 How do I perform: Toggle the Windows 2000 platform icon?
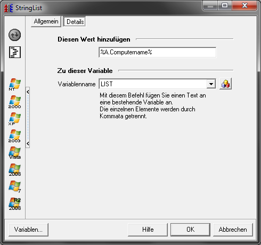click(14, 102)
